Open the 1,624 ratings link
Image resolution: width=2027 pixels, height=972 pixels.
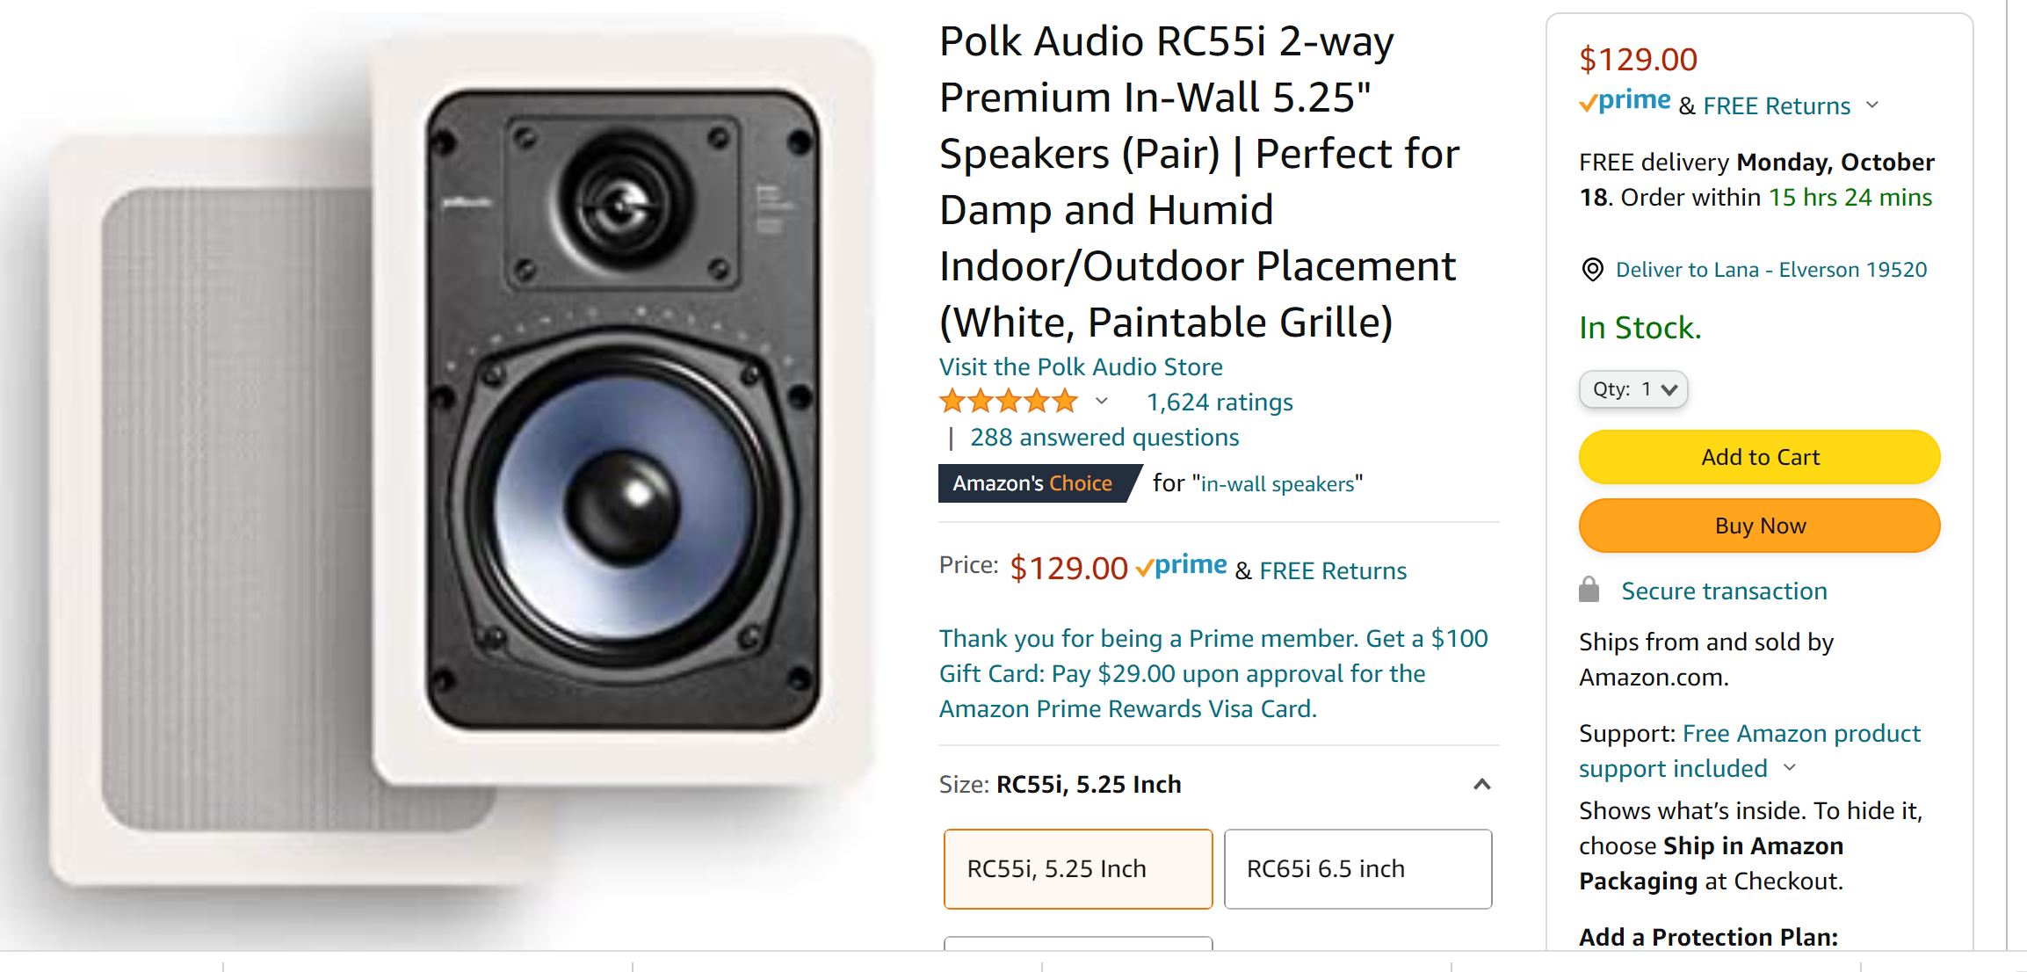1220,402
